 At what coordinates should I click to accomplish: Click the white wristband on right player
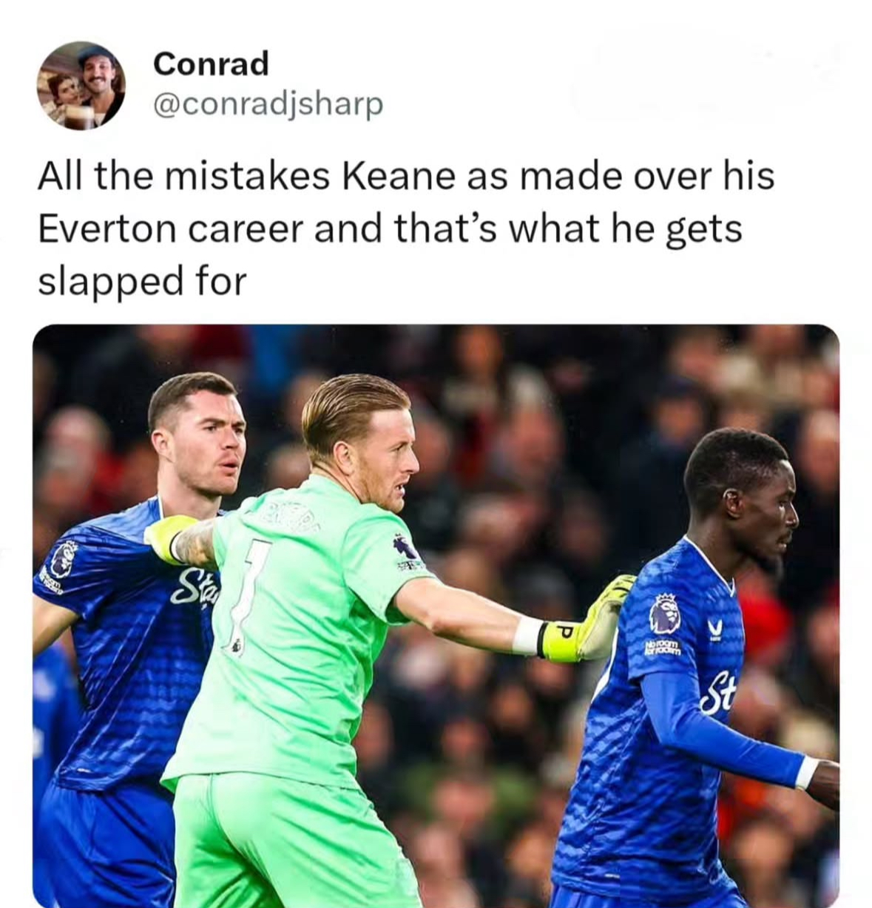tap(805, 773)
